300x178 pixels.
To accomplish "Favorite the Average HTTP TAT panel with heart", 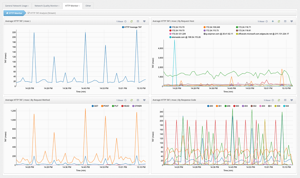I will point(144,21).
